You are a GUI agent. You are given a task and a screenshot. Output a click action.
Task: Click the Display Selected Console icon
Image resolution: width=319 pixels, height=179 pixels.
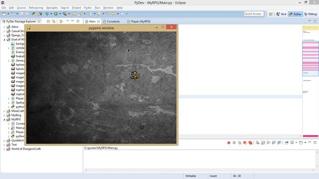292,143
